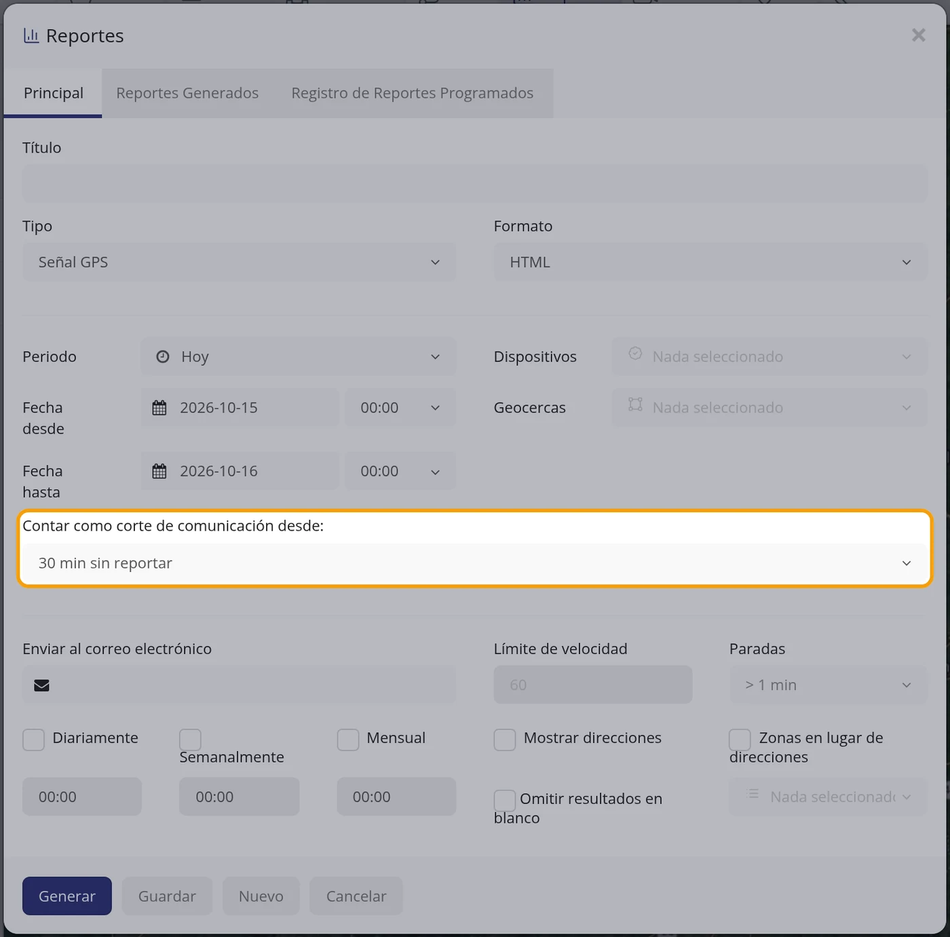950x937 pixels.
Task: Close the Reportes dialog with X
Action: coord(918,35)
